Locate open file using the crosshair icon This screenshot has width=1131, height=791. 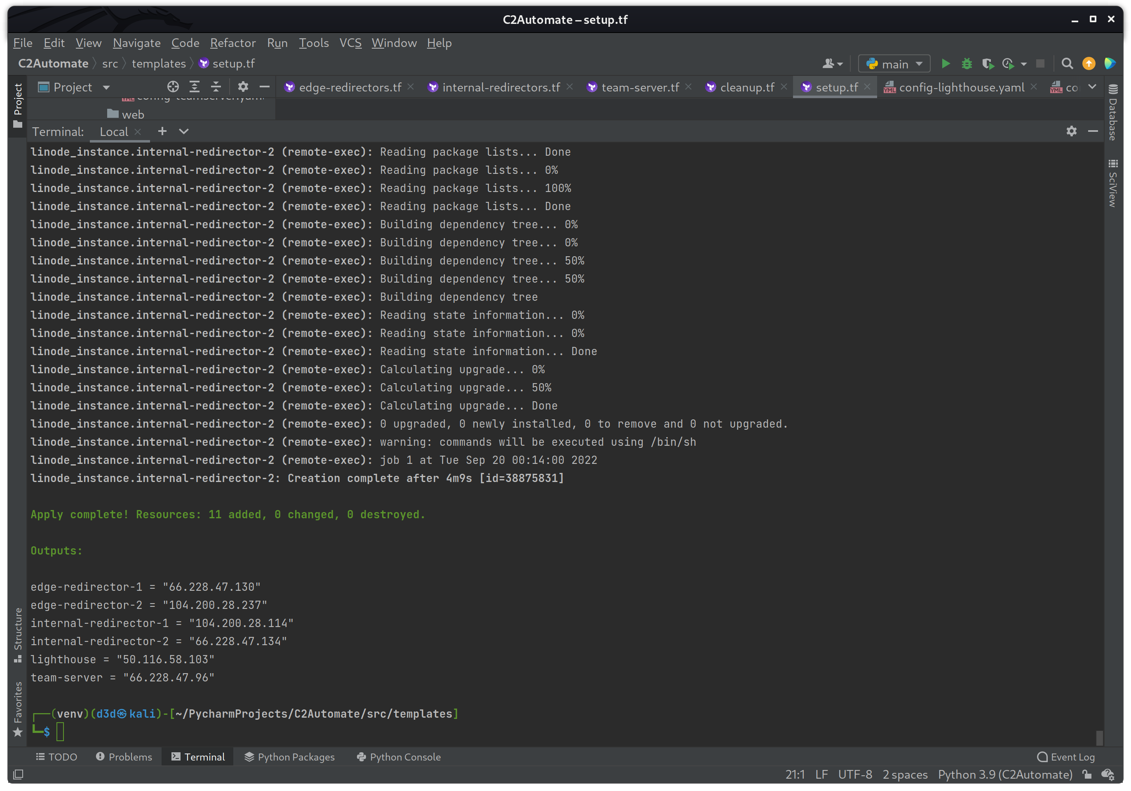pos(173,87)
